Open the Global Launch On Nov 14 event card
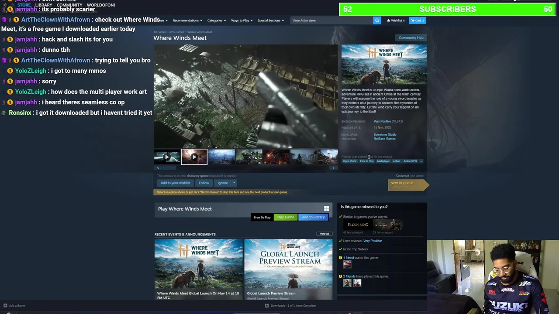This screenshot has height=314, width=559. (x=198, y=269)
